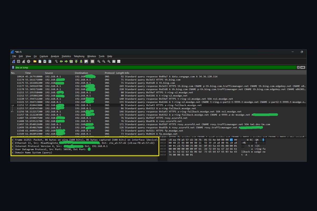The height and width of the screenshot is (211, 317).
Task: Open the Tools menu
Action: click(101, 56)
